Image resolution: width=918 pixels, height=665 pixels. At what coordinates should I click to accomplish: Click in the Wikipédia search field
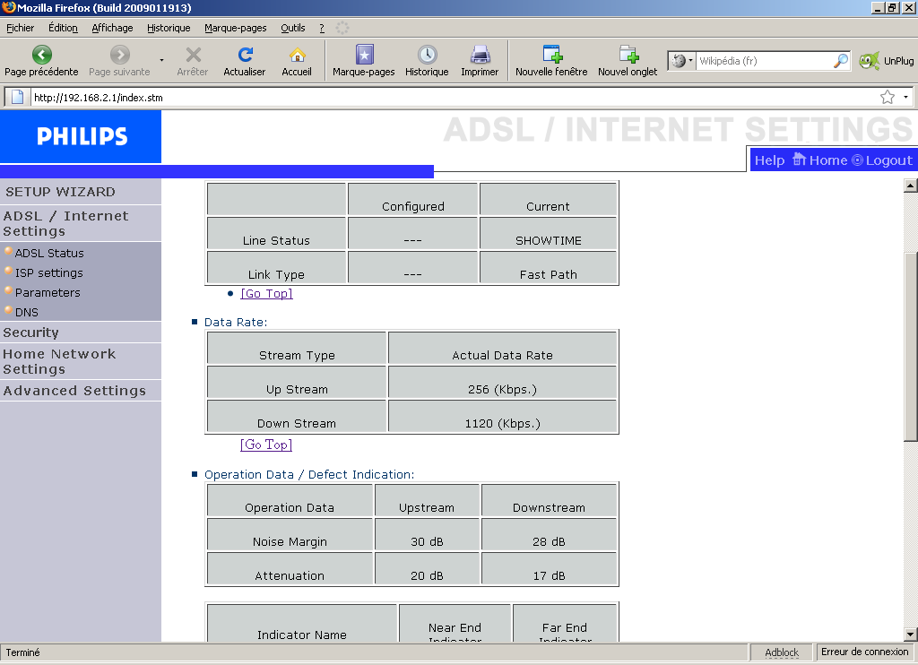(x=764, y=61)
